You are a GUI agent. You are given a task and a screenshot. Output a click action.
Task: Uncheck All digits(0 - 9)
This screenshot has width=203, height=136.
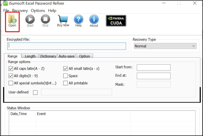pyautogui.click(x=11, y=76)
